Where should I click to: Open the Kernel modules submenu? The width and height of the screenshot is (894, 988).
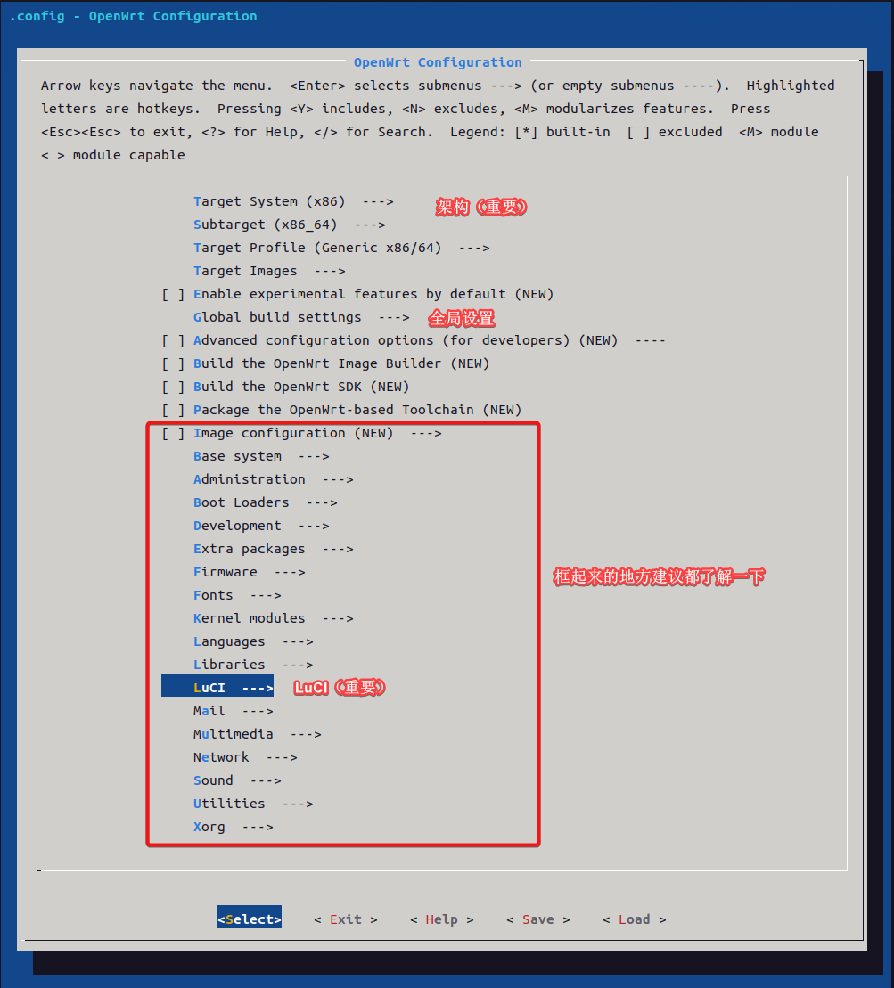[273, 619]
